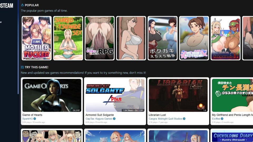Screen dimensions: 253x142
Task: Click the 3.5K plays • 10 months ago text
Action: click(34, 122)
